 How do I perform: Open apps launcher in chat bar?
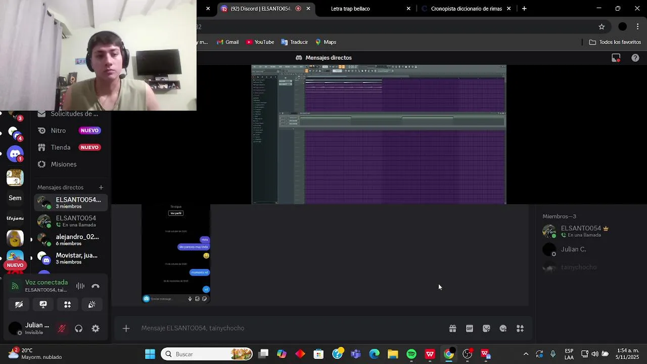[x=520, y=329]
